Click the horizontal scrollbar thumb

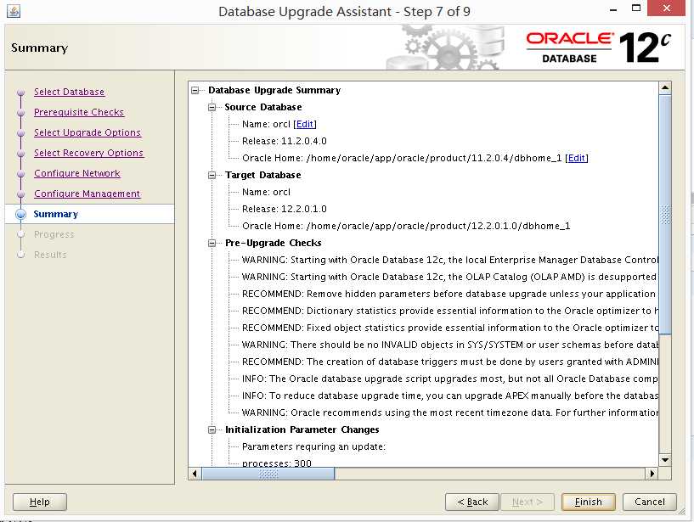(x=268, y=474)
